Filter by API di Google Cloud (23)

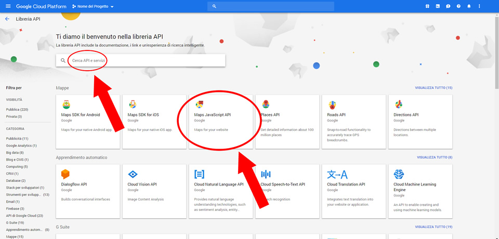(x=24, y=216)
